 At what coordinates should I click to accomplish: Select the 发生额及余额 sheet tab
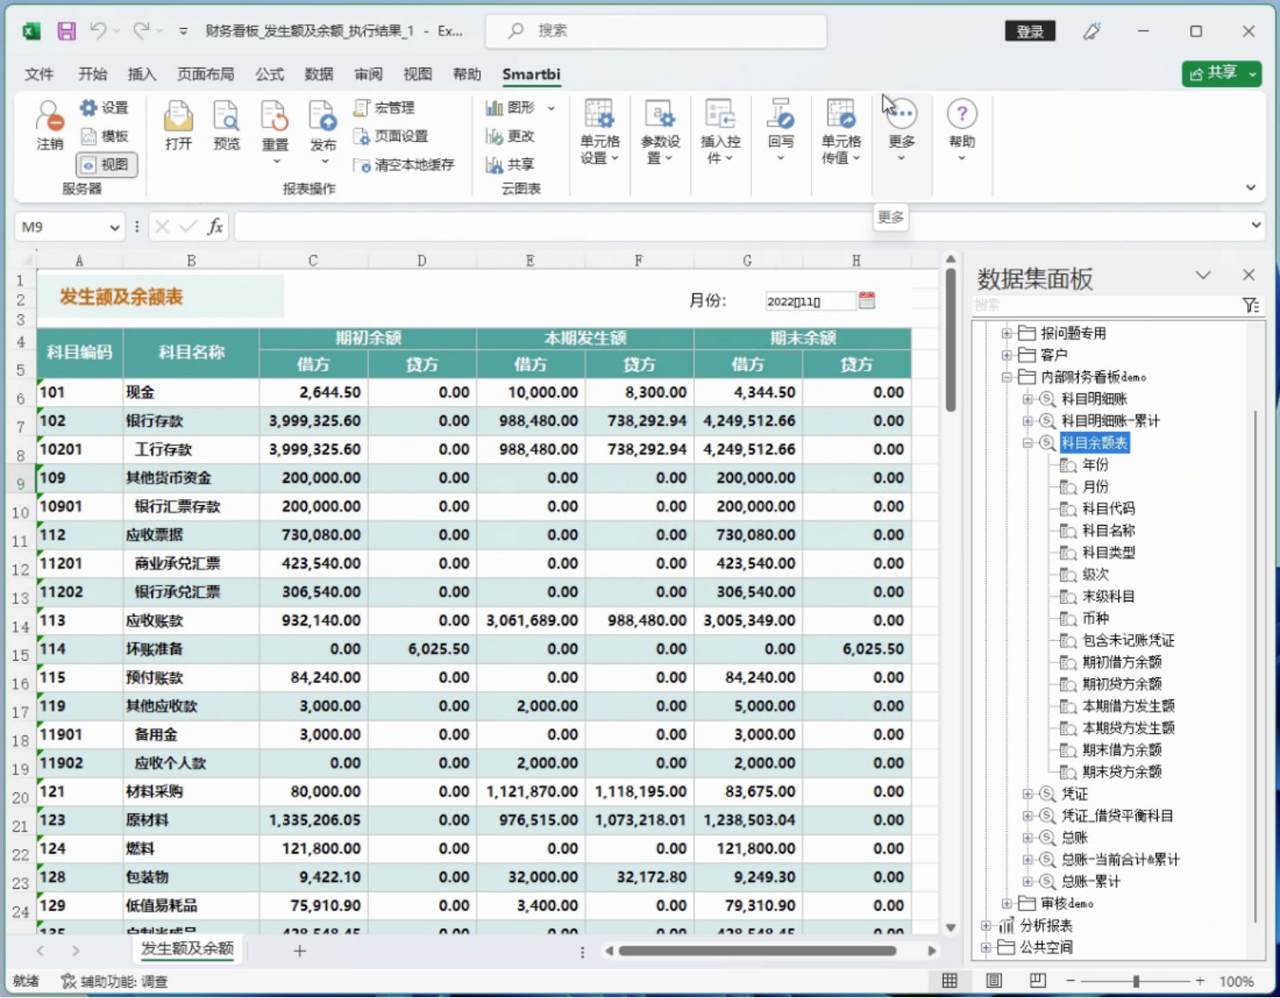[187, 949]
